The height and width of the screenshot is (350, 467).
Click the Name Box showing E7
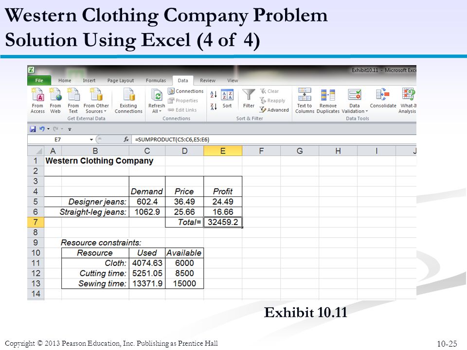58,140
